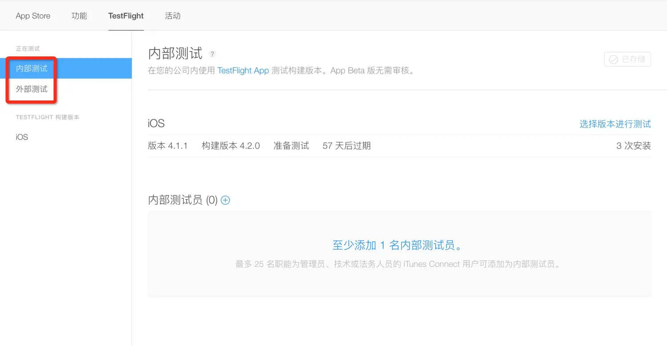
Task: Open the TestFlight App link
Action: (x=243, y=71)
